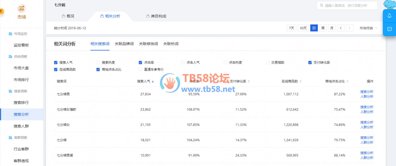
Task: Switch to the 关联品牌词 tab
Action: [124, 44]
